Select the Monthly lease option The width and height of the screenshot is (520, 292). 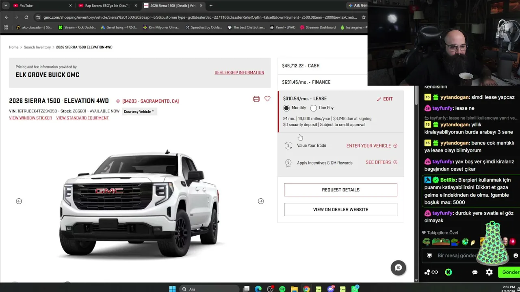point(286,108)
